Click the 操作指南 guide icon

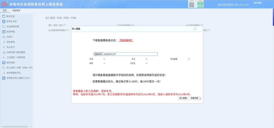4,62
